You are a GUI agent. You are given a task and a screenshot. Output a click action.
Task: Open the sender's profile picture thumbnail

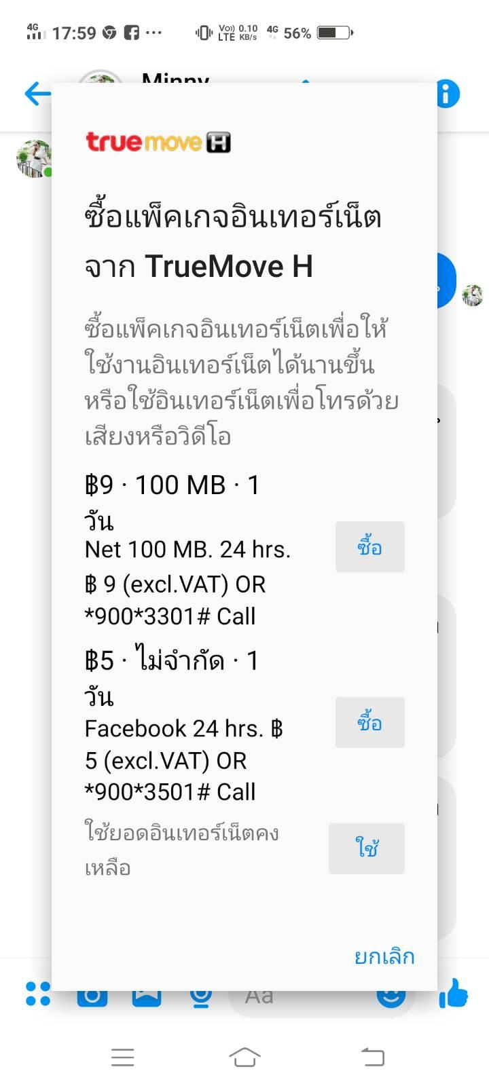click(34, 159)
